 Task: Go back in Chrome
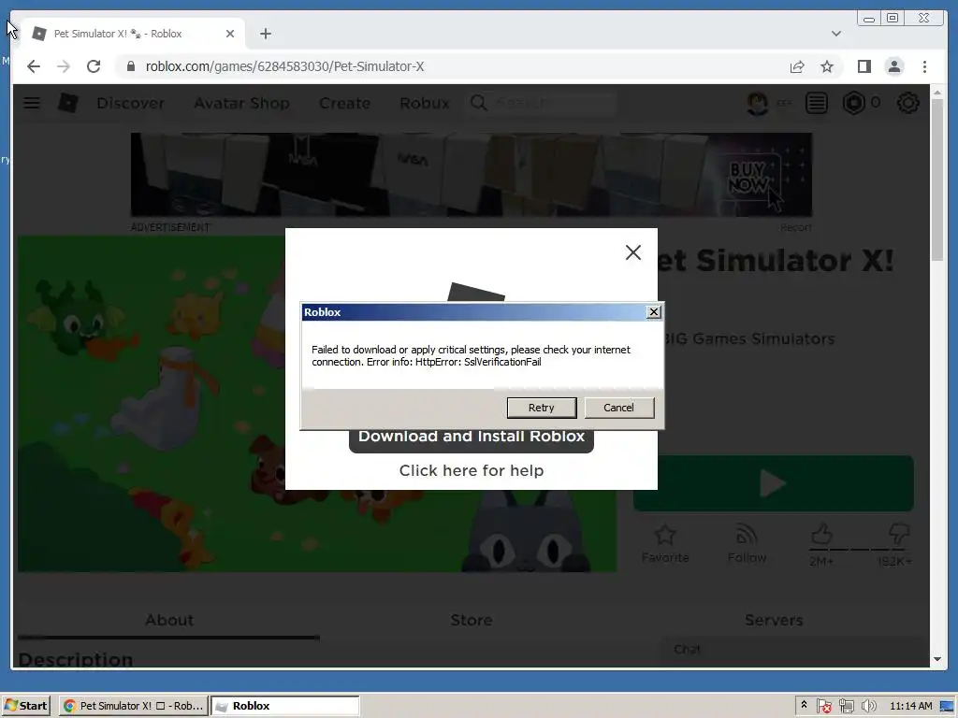(34, 66)
